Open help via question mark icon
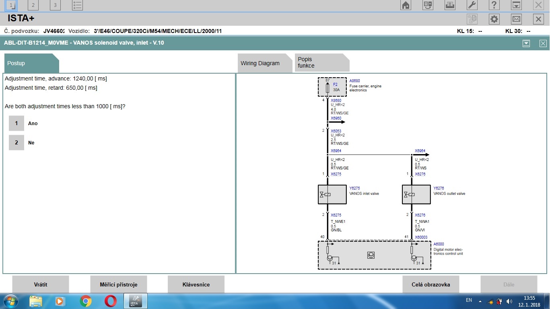 [494, 5]
